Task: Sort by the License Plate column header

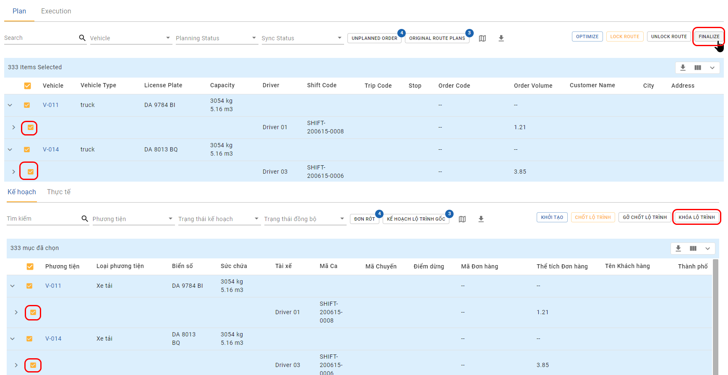Action: tap(163, 85)
